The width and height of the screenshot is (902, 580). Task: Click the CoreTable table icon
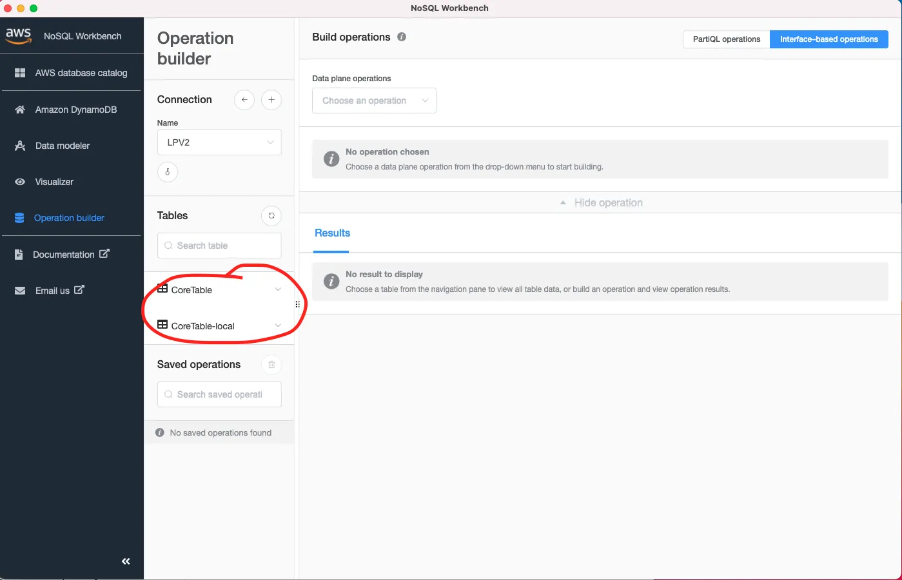pyautogui.click(x=162, y=289)
